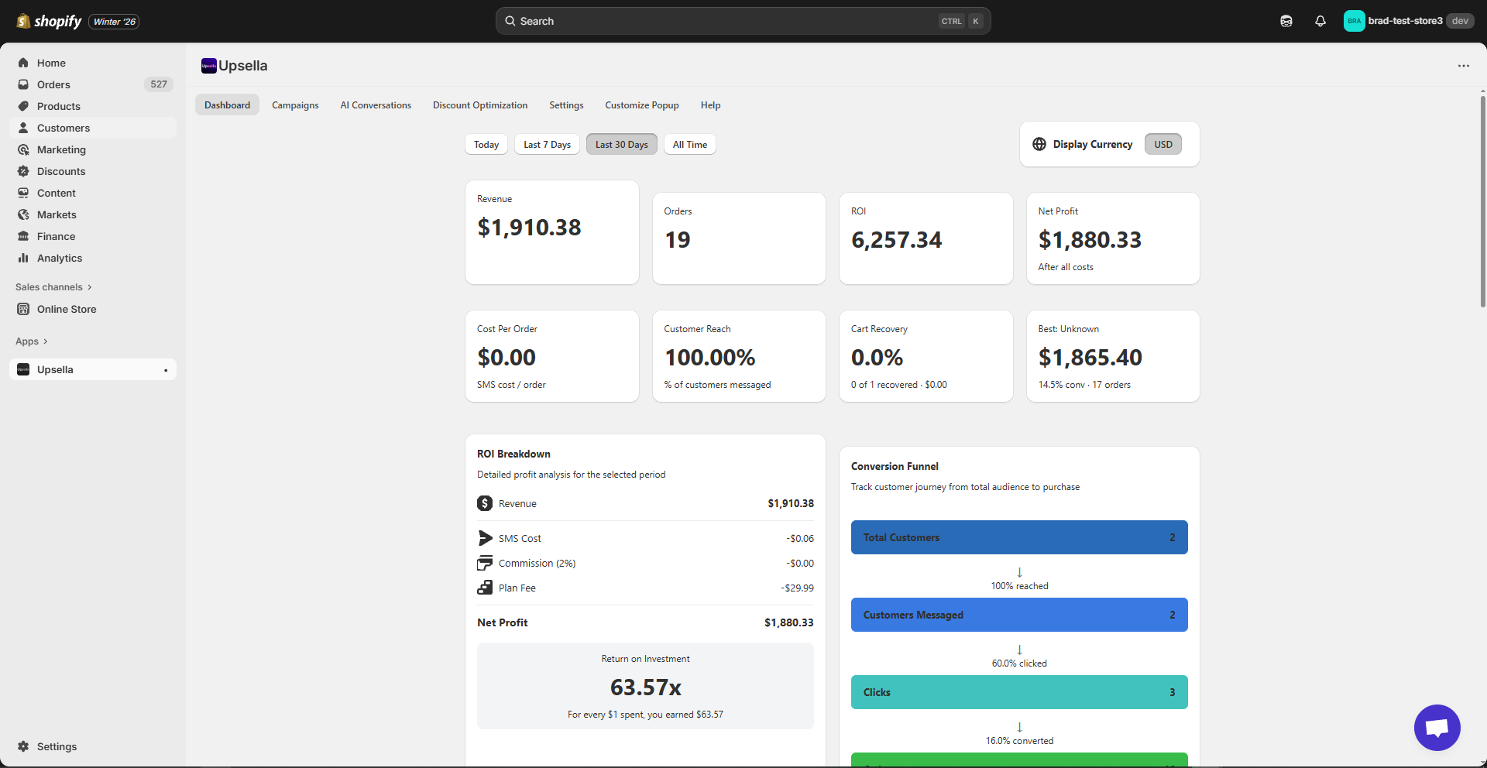Click the Analytics bar chart icon
The width and height of the screenshot is (1487, 768).
[x=23, y=258]
